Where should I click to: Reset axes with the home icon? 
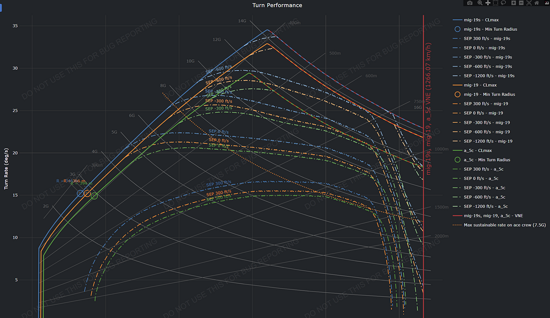coord(536,3)
